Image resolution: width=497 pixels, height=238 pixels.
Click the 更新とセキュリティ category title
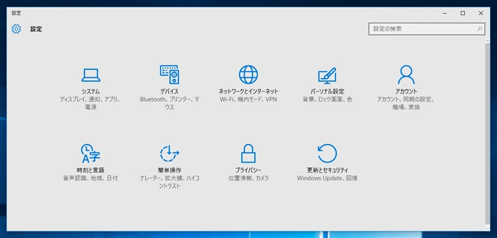(x=327, y=170)
